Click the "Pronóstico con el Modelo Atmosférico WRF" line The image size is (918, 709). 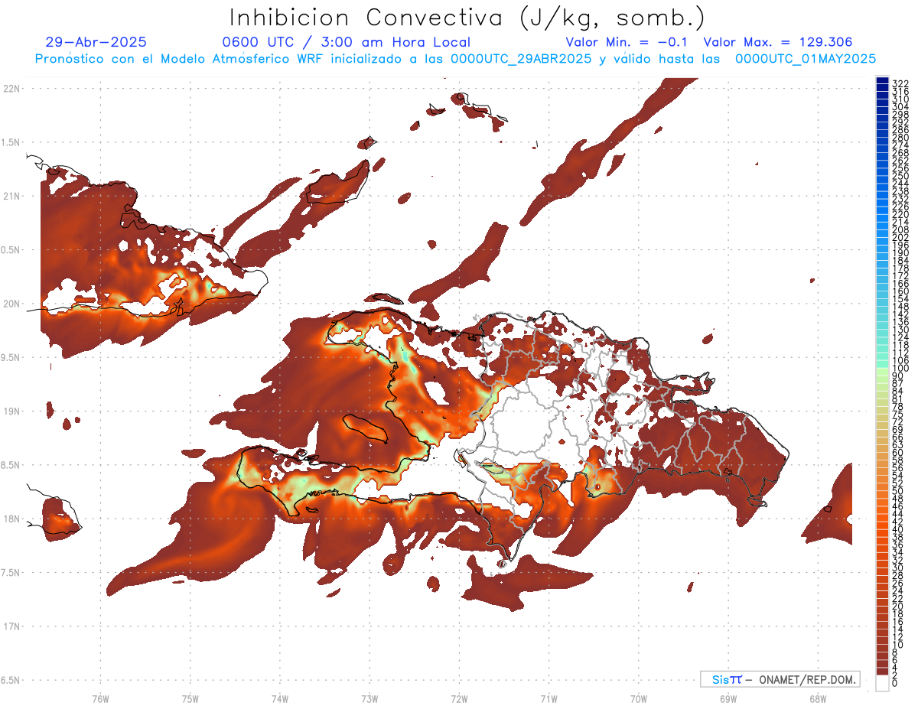click(455, 59)
